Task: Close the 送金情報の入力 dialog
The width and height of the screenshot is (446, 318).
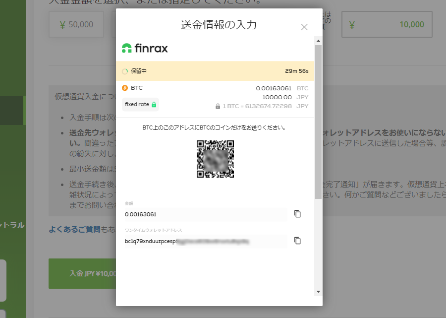Action: (304, 27)
